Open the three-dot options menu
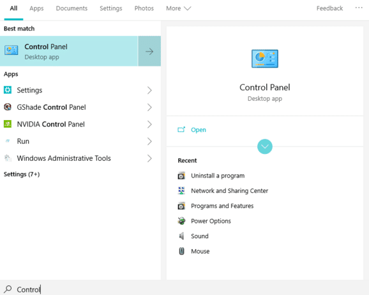The width and height of the screenshot is (369, 295). (x=359, y=8)
